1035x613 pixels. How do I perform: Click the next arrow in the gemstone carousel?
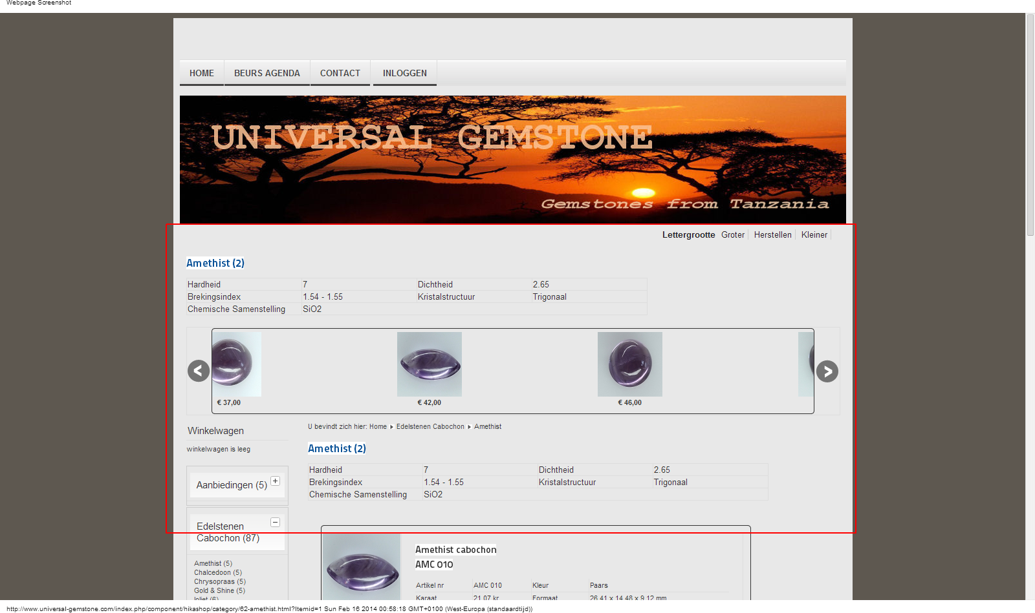point(827,371)
